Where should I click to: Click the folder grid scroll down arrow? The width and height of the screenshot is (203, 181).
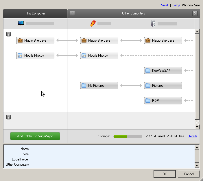[x=197, y=127]
